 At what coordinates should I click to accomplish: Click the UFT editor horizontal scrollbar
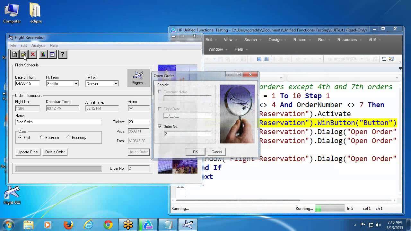click(x=238, y=201)
